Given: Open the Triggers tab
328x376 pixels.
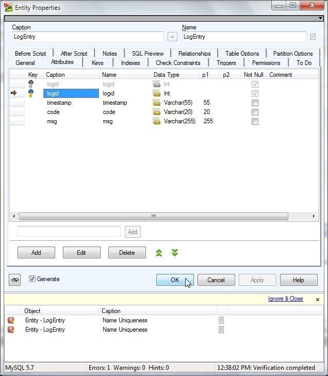Looking at the screenshot, I should 226,63.
